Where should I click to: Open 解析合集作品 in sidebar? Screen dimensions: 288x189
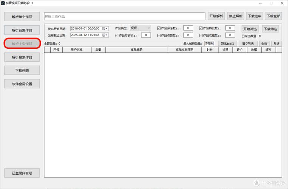click(x=22, y=30)
